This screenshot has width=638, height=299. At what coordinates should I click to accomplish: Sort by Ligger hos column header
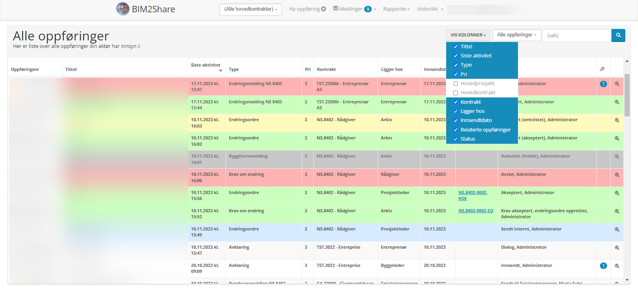point(392,69)
